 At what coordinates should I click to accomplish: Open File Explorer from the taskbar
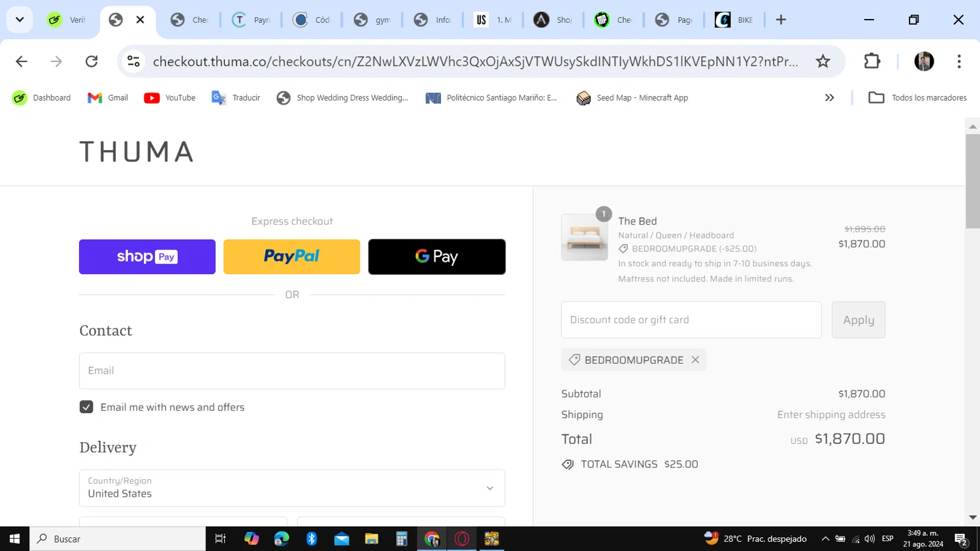point(372,539)
